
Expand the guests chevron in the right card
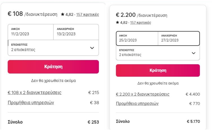tap(193, 53)
